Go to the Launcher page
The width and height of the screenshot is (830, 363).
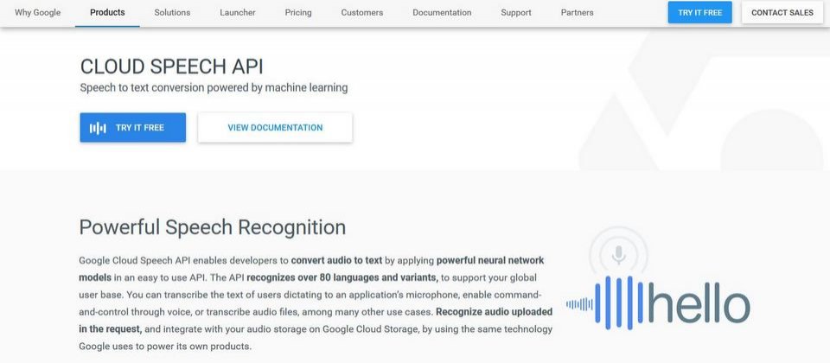(238, 12)
